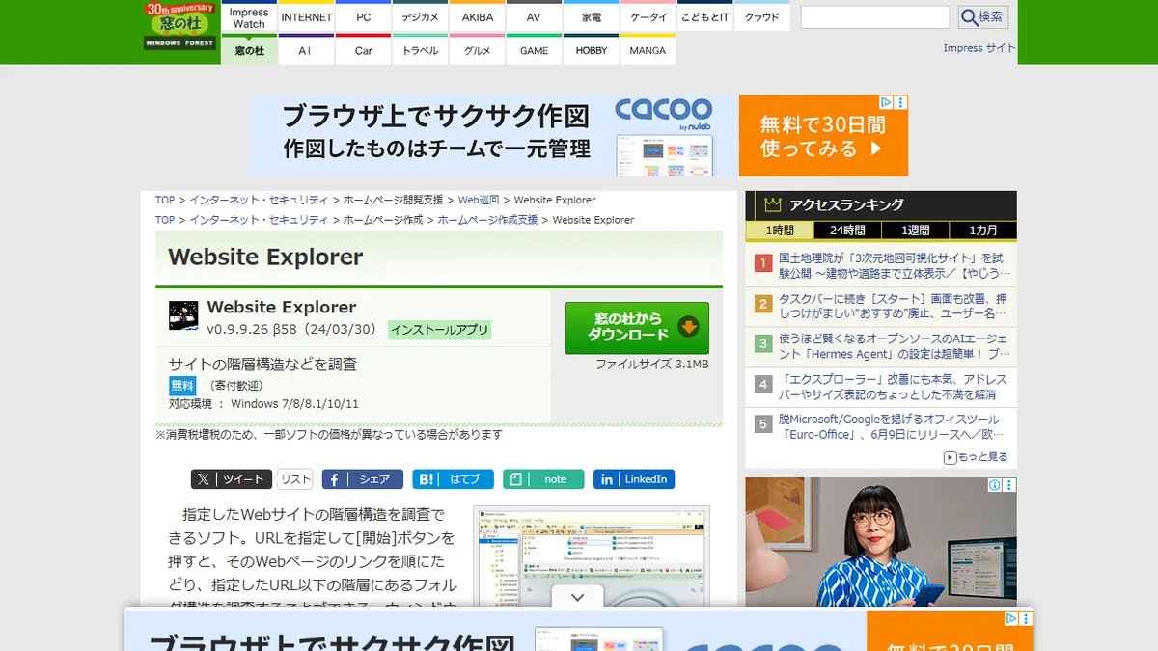Screen dimensions: 1158x651
Task: Select the 1時間 ranking tab
Action: (x=780, y=231)
